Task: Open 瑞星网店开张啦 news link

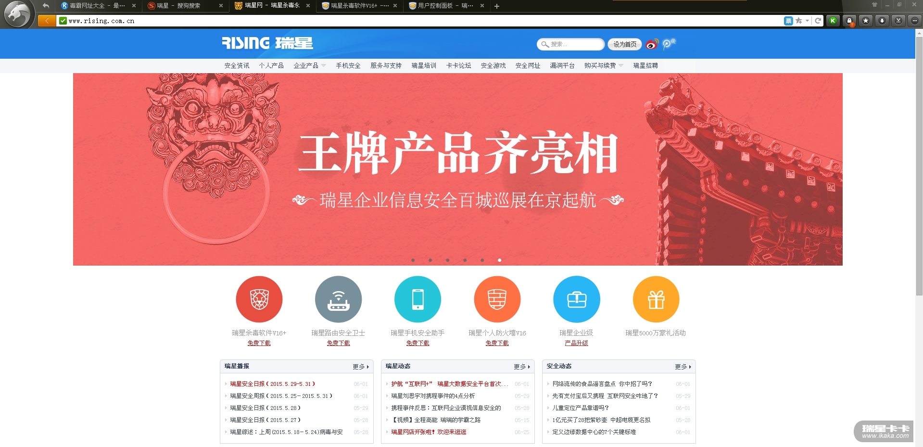Action: coord(429,432)
